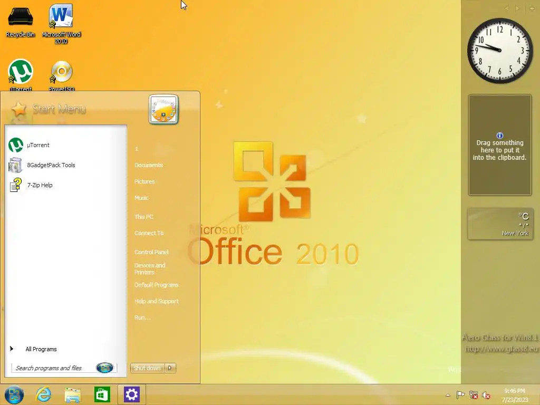The height and width of the screenshot is (405, 540).
Task: Open Devices and Printers
Action: 150,268
